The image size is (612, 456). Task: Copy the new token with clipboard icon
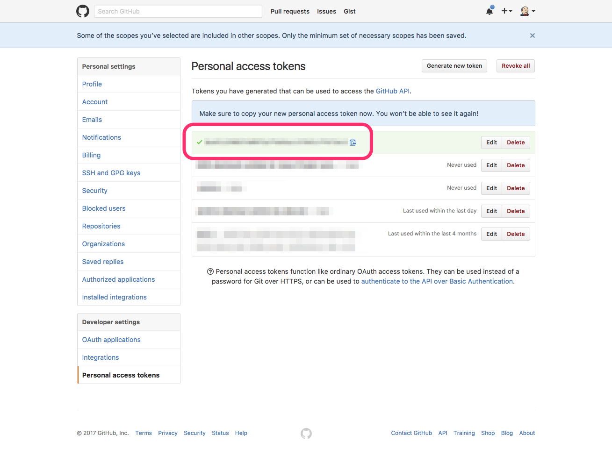point(353,142)
